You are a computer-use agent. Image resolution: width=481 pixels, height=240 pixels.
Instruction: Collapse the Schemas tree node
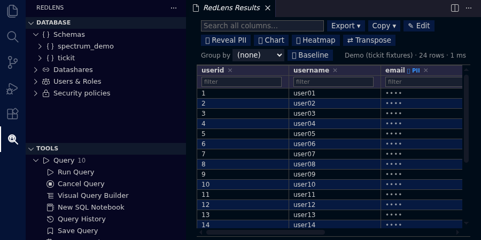point(36,35)
